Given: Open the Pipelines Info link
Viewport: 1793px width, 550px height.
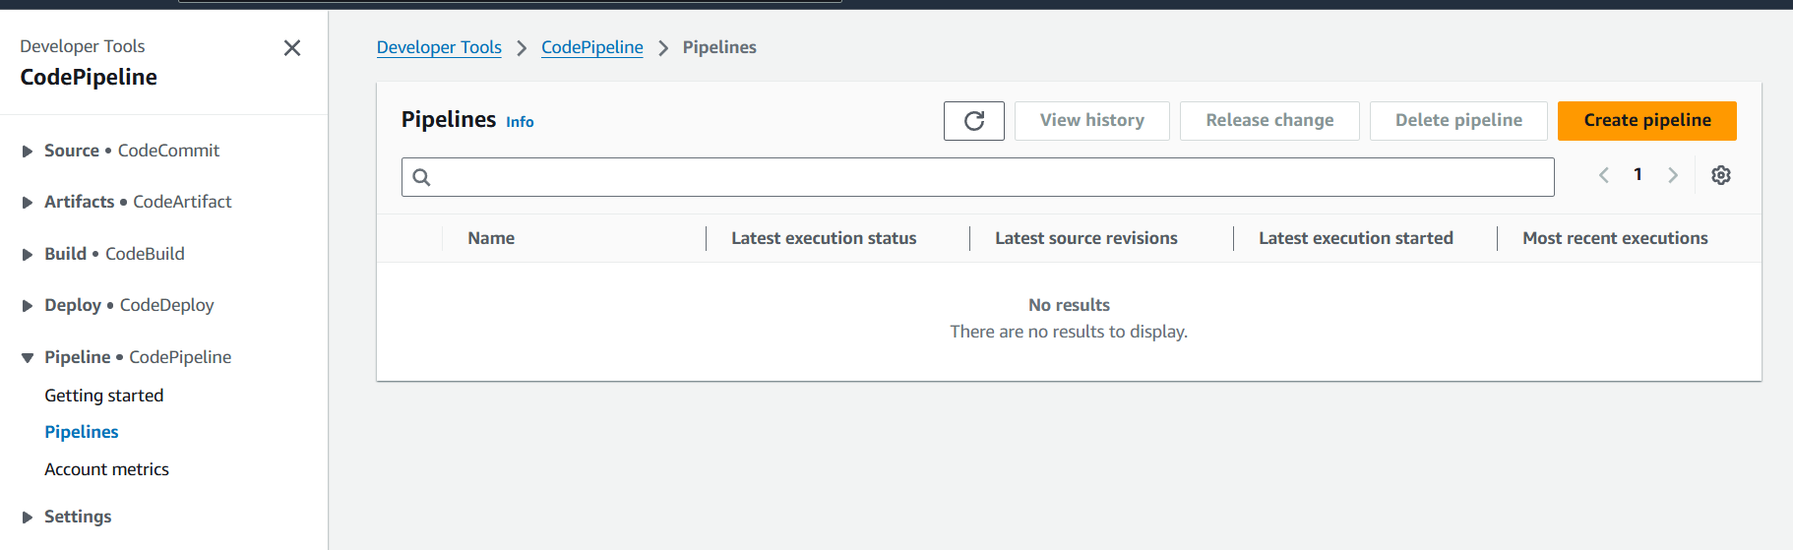Looking at the screenshot, I should (520, 122).
